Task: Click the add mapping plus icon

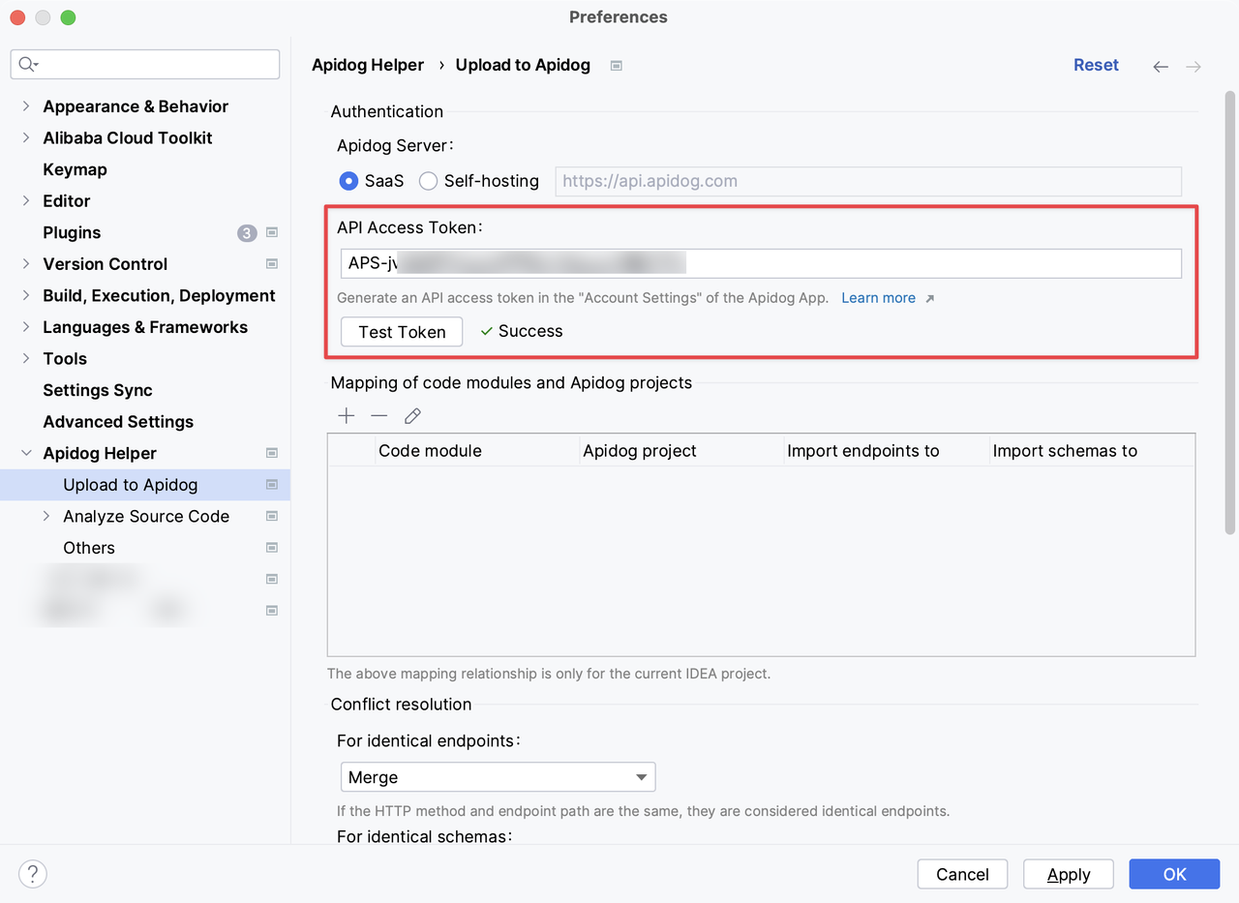Action: coord(347,416)
